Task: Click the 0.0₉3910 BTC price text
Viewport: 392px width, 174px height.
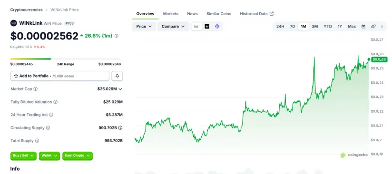Action: coord(21,47)
